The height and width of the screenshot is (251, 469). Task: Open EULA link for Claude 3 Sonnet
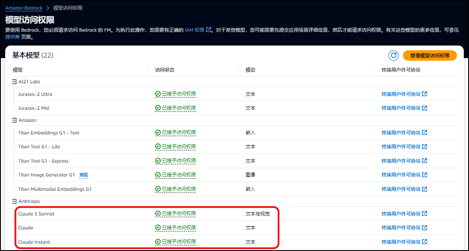404,214
